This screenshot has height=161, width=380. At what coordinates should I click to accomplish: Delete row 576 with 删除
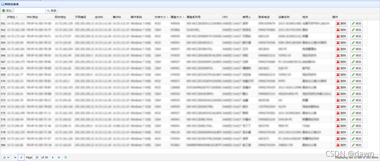click(x=341, y=119)
